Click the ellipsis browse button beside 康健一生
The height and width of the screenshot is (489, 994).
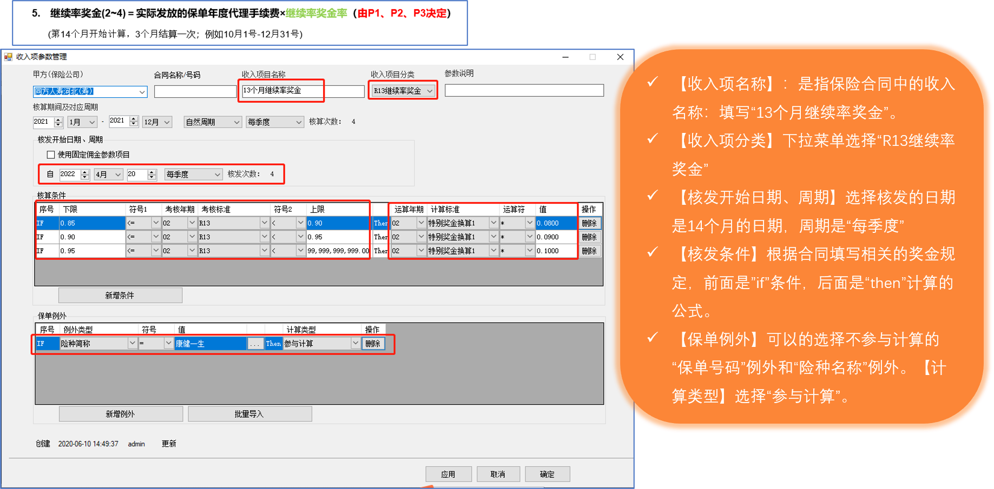click(255, 344)
